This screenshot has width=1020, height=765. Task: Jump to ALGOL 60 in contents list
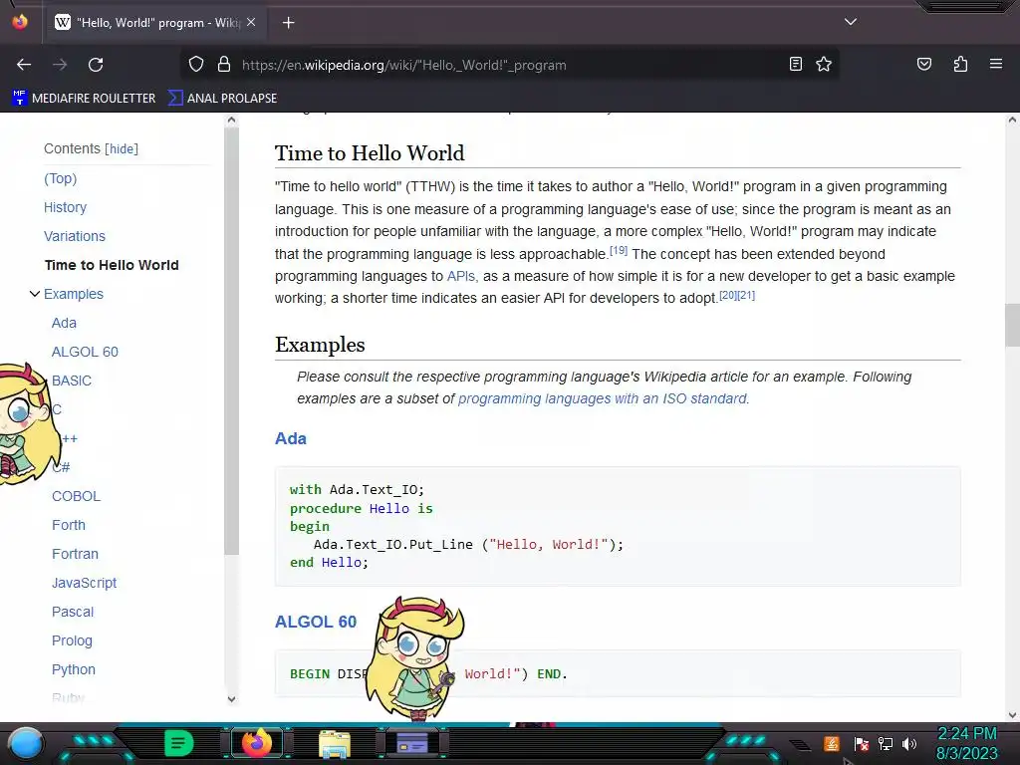click(85, 352)
